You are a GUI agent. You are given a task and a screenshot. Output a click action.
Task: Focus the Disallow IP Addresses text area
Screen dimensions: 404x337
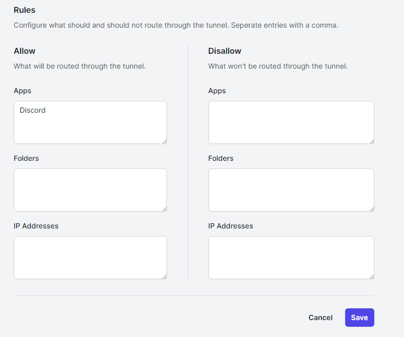[x=291, y=258]
